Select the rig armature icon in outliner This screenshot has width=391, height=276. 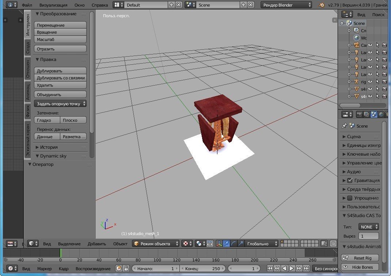[x=357, y=82]
